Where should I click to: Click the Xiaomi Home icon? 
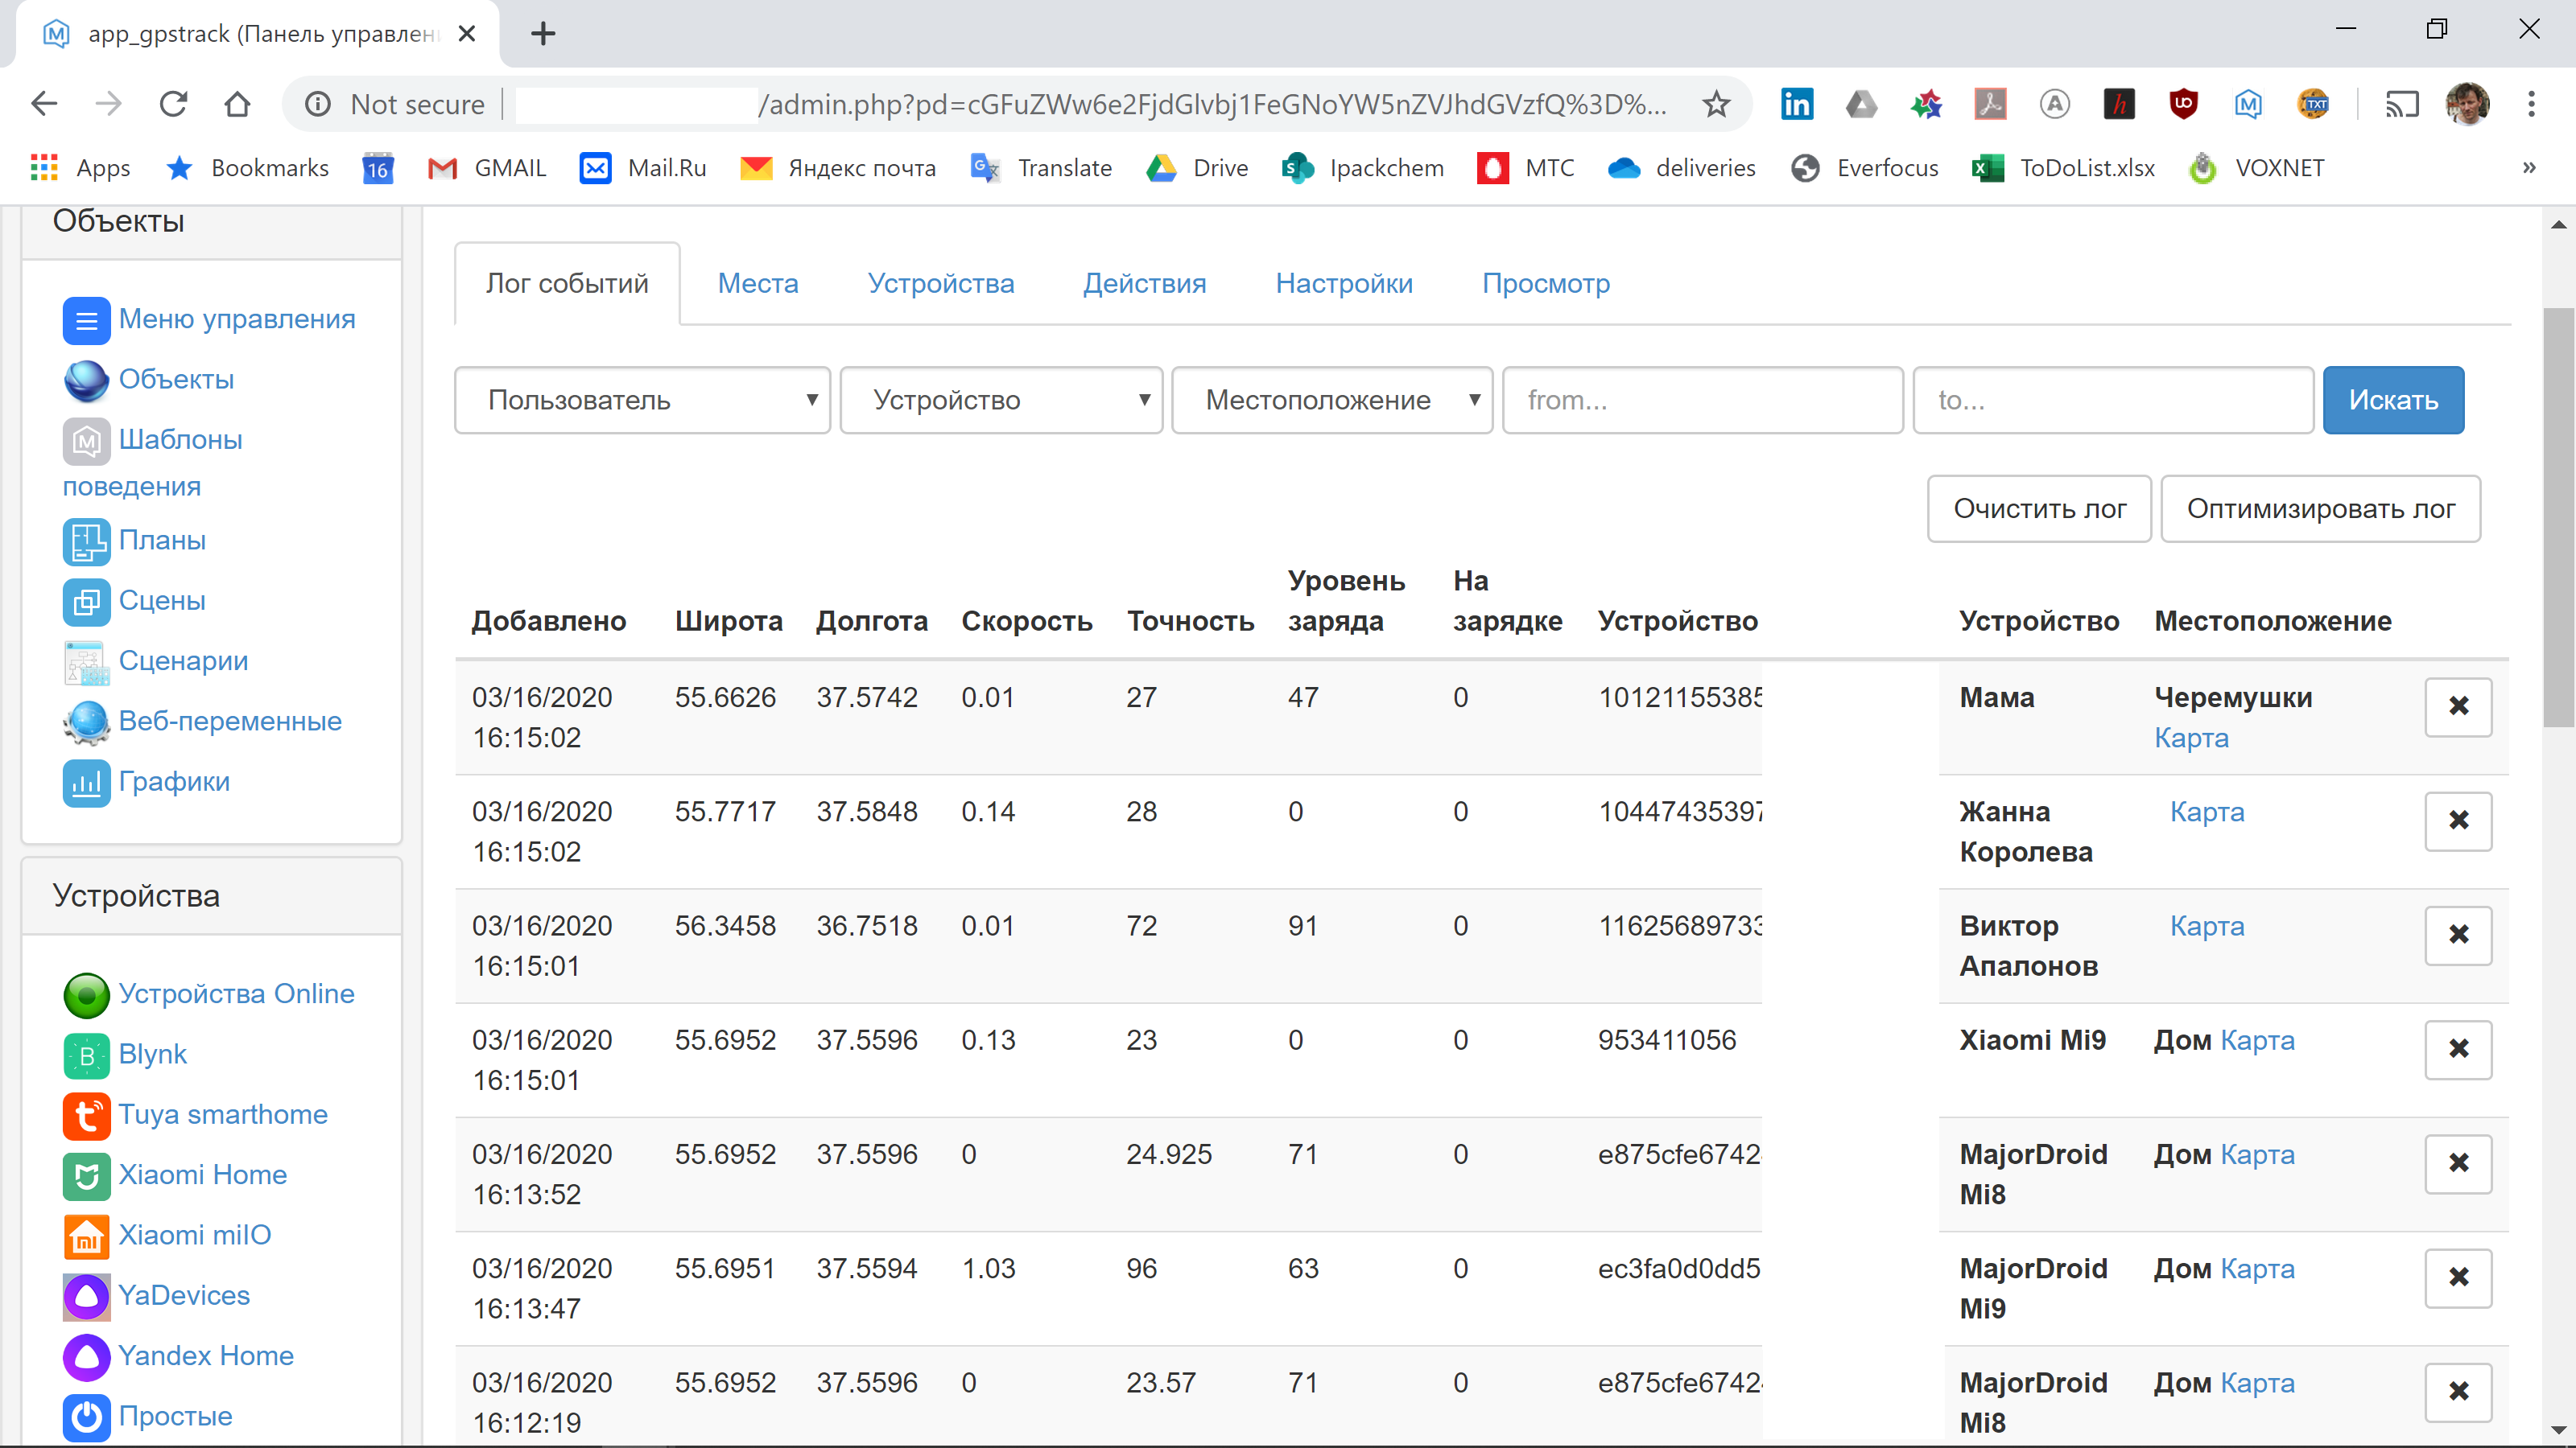(x=86, y=1175)
